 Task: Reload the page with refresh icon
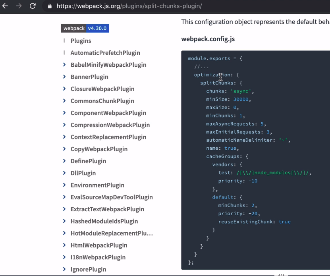(x=33, y=6)
